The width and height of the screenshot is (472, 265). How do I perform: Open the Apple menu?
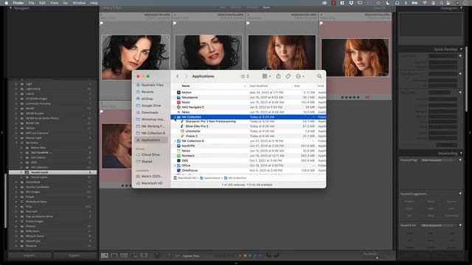(x=7, y=3)
